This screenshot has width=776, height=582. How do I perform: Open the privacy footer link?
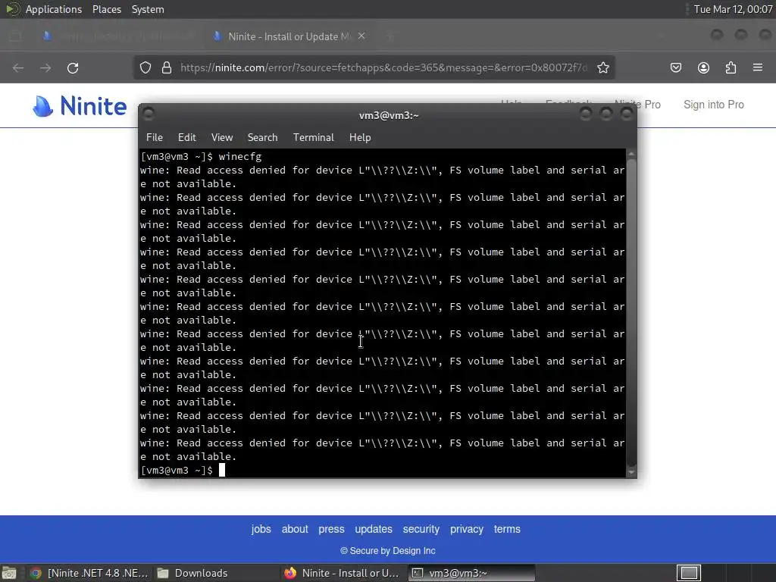click(x=467, y=529)
